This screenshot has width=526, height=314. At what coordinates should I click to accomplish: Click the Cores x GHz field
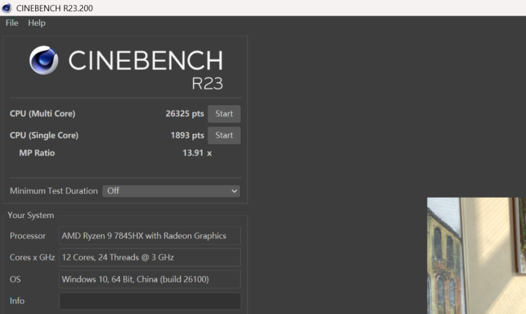[x=150, y=258]
